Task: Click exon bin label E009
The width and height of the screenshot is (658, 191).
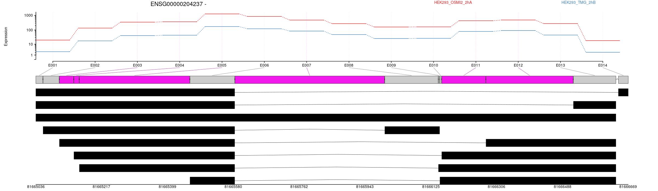Action: (x=391, y=65)
